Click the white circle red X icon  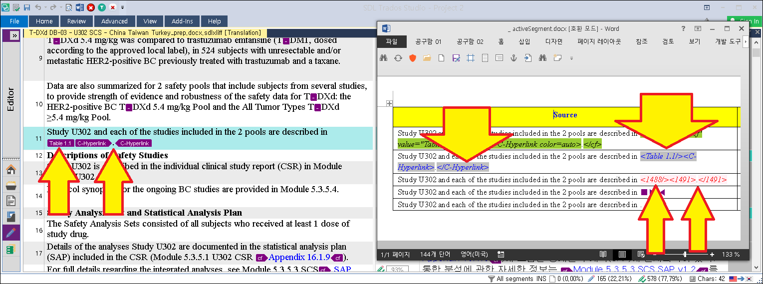[x=113, y=7]
